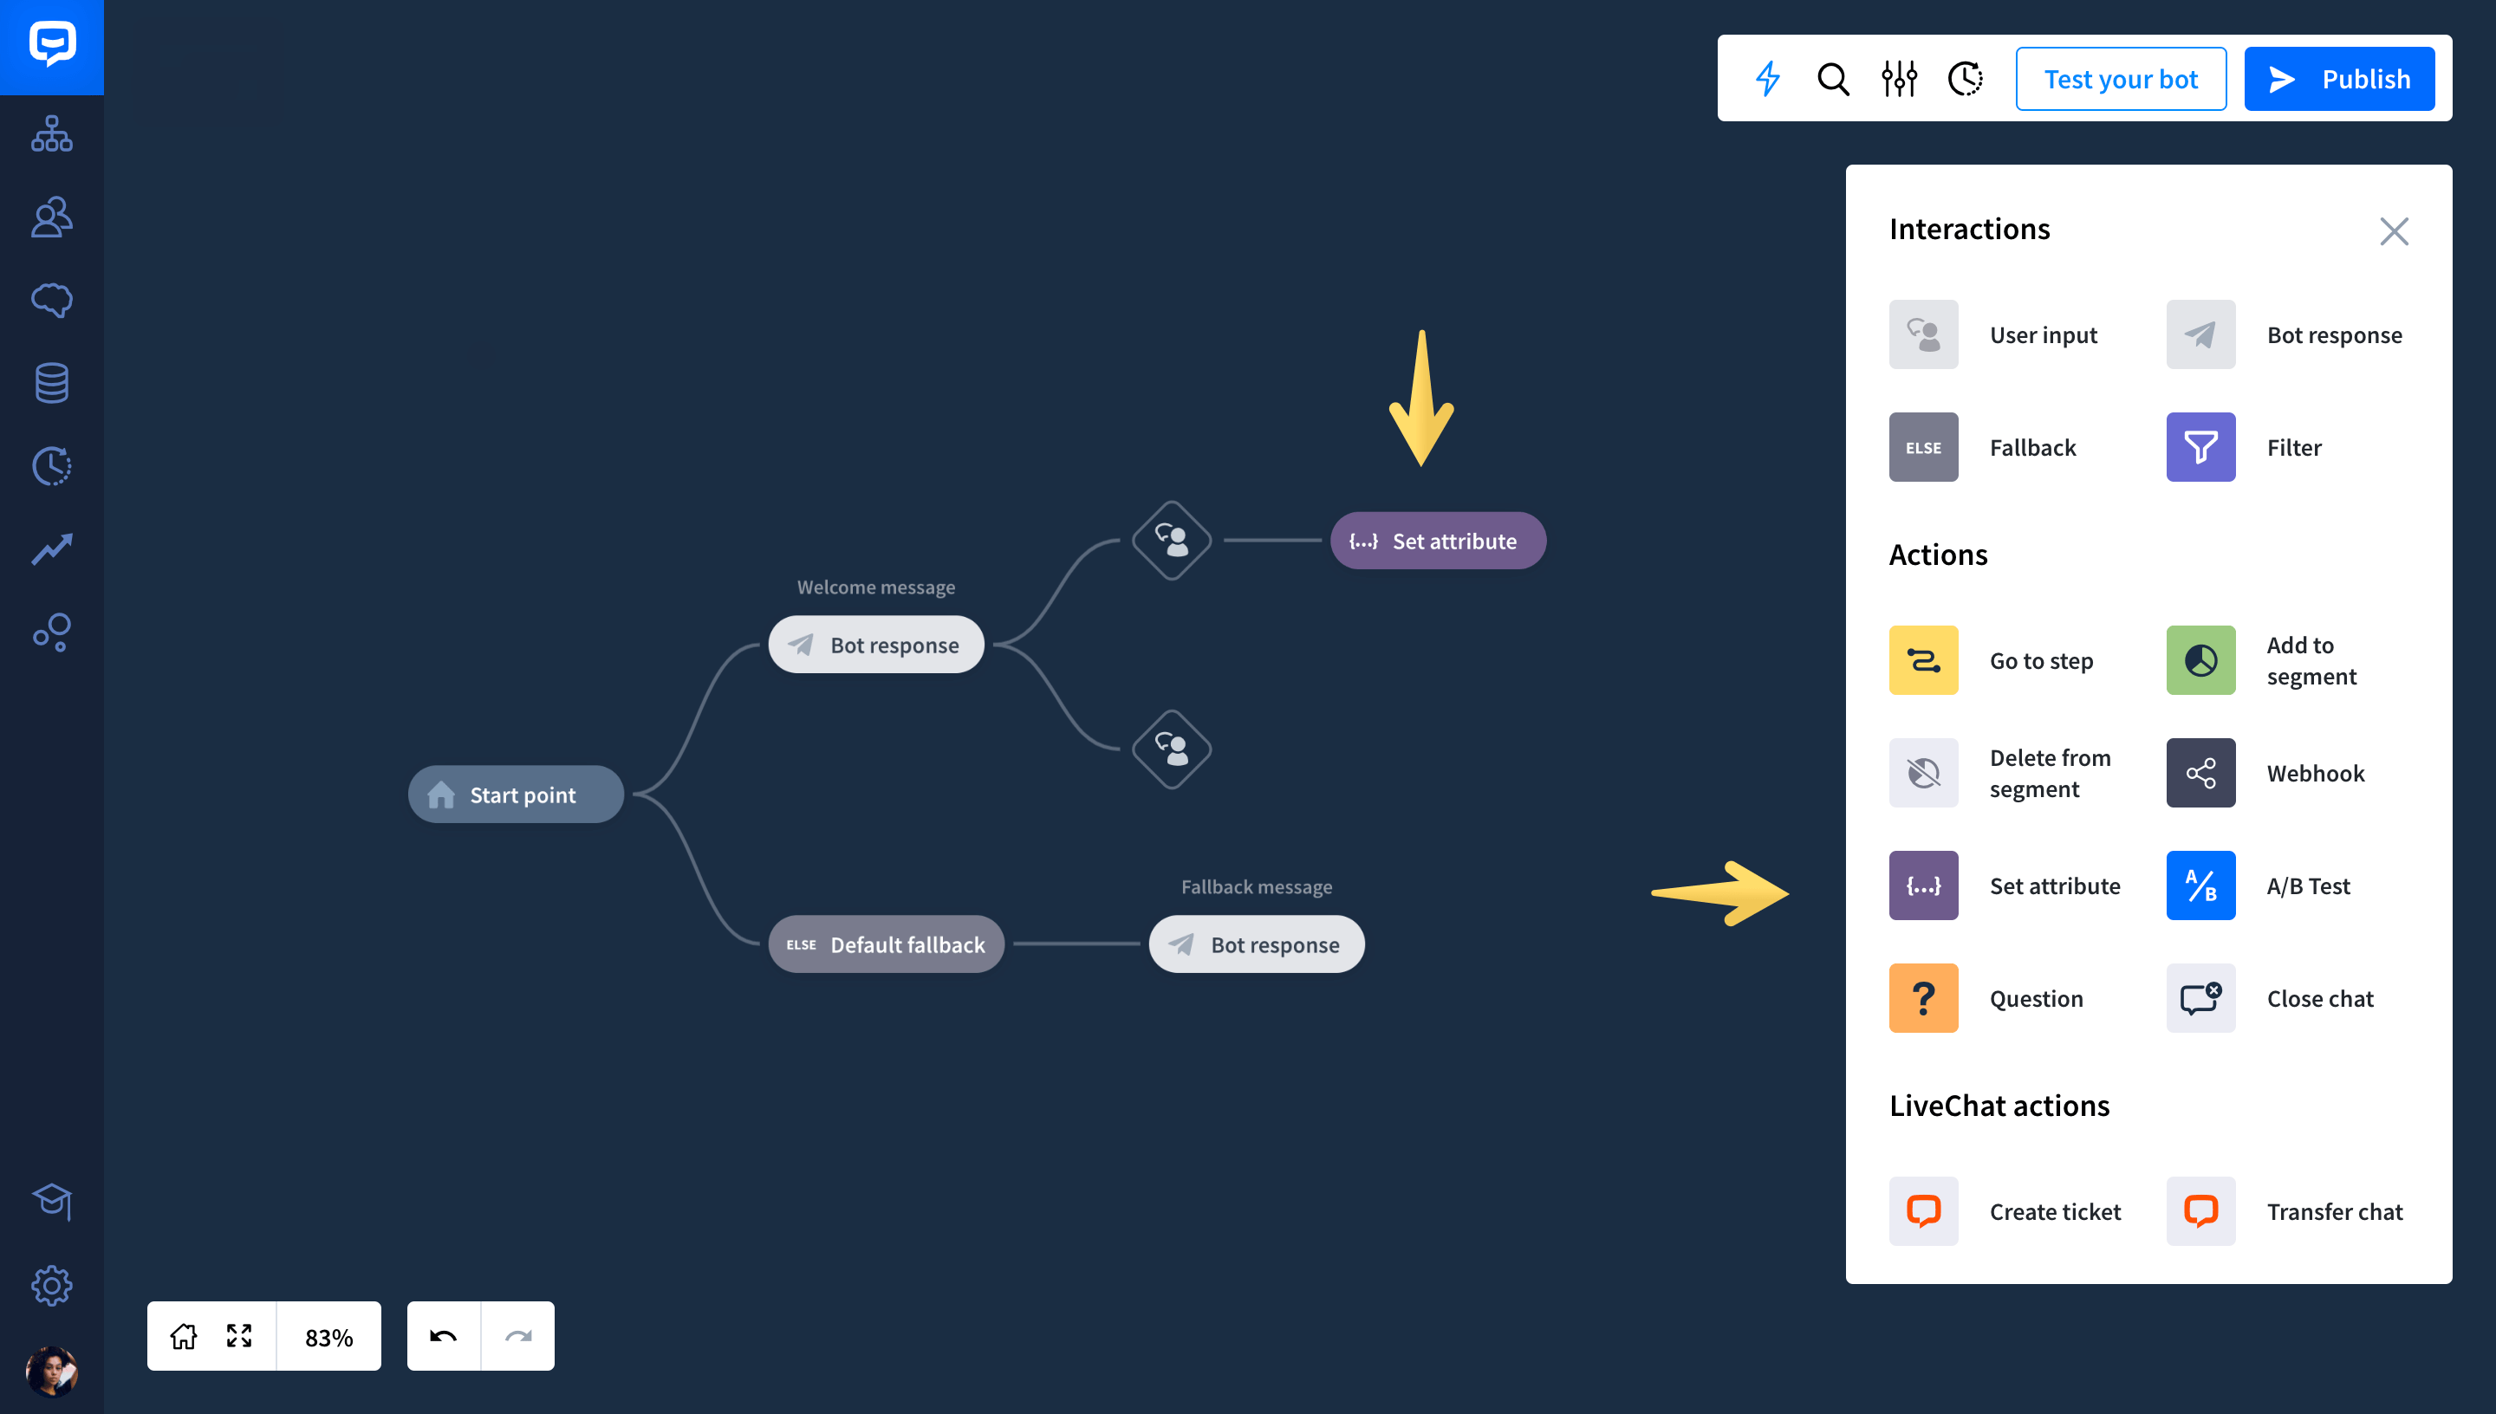Click the lightning bolt toolbar icon
The image size is (2496, 1414).
1769,79
